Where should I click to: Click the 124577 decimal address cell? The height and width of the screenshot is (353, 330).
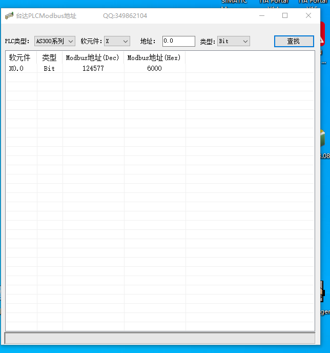coord(93,68)
